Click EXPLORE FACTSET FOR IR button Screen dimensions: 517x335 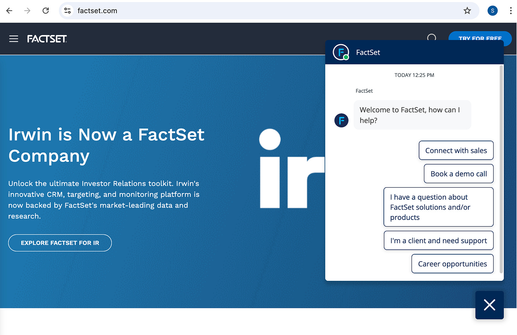point(60,243)
